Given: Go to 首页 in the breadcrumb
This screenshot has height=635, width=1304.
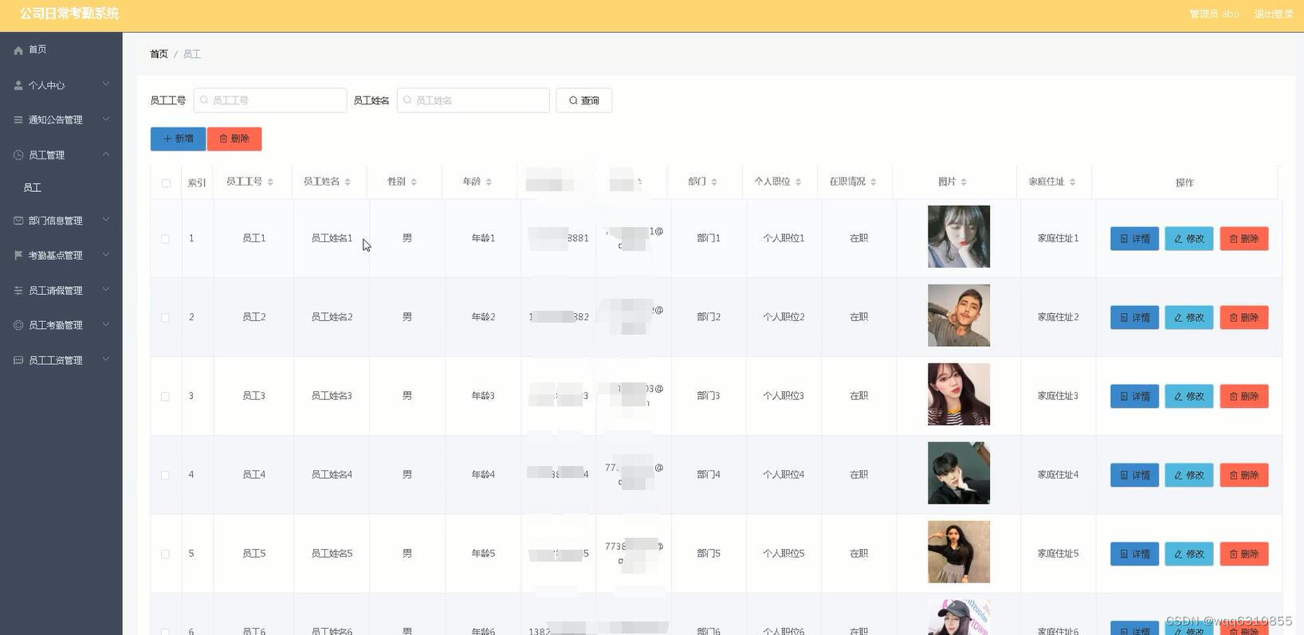Looking at the screenshot, I should click(x=159, y=54).
